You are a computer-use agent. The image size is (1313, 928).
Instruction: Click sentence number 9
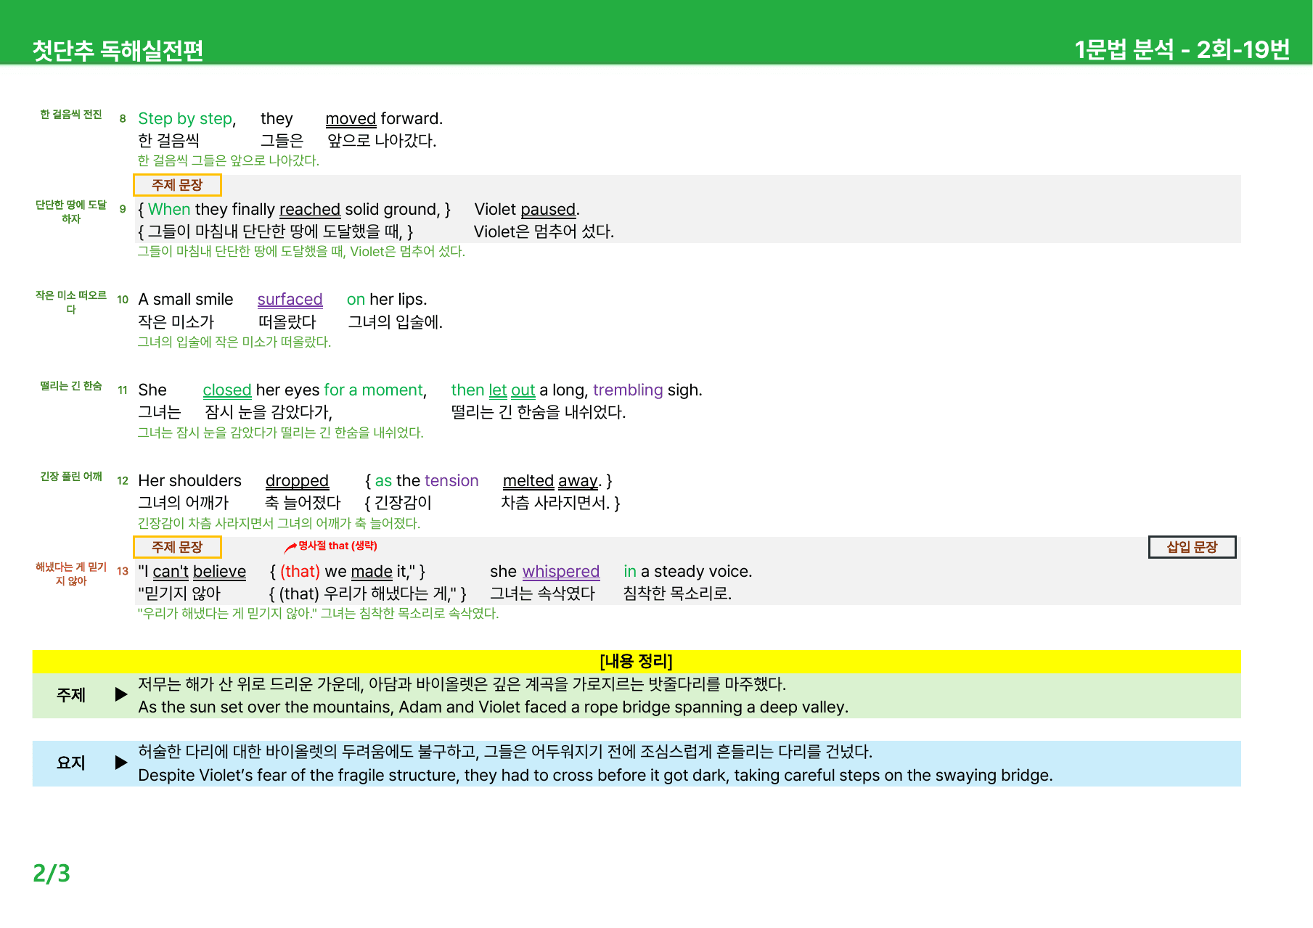pos(123,209)
